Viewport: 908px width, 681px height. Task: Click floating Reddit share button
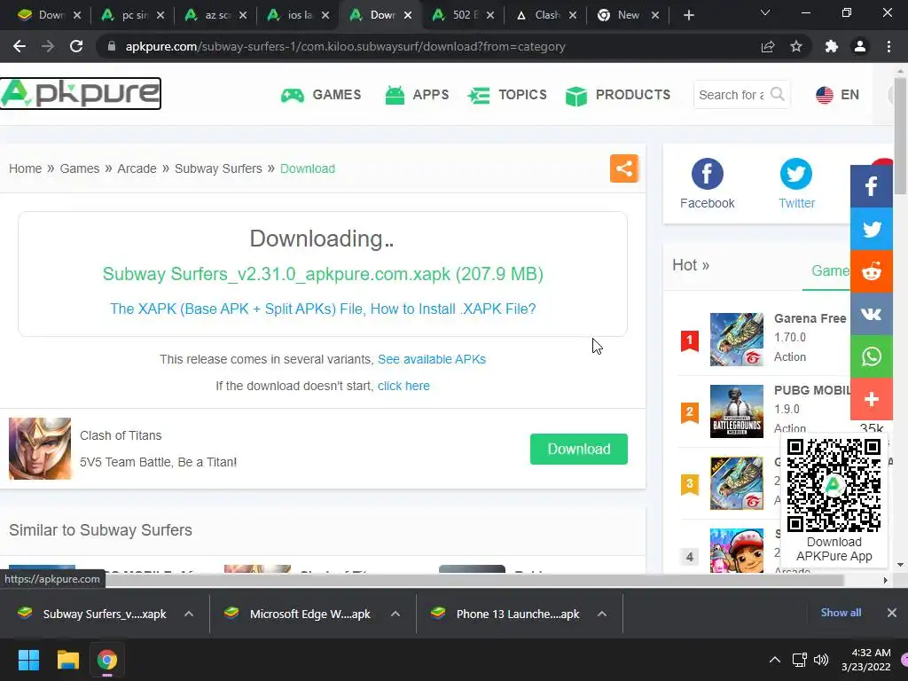(x=871, y=271)
